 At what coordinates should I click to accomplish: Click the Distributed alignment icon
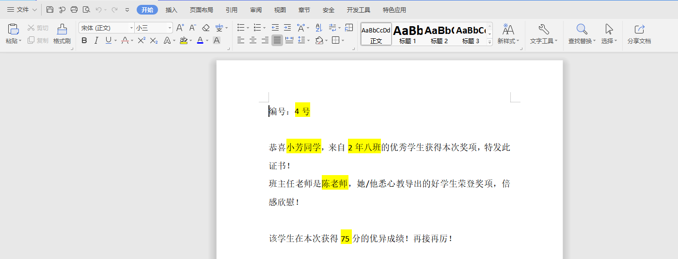289,41
